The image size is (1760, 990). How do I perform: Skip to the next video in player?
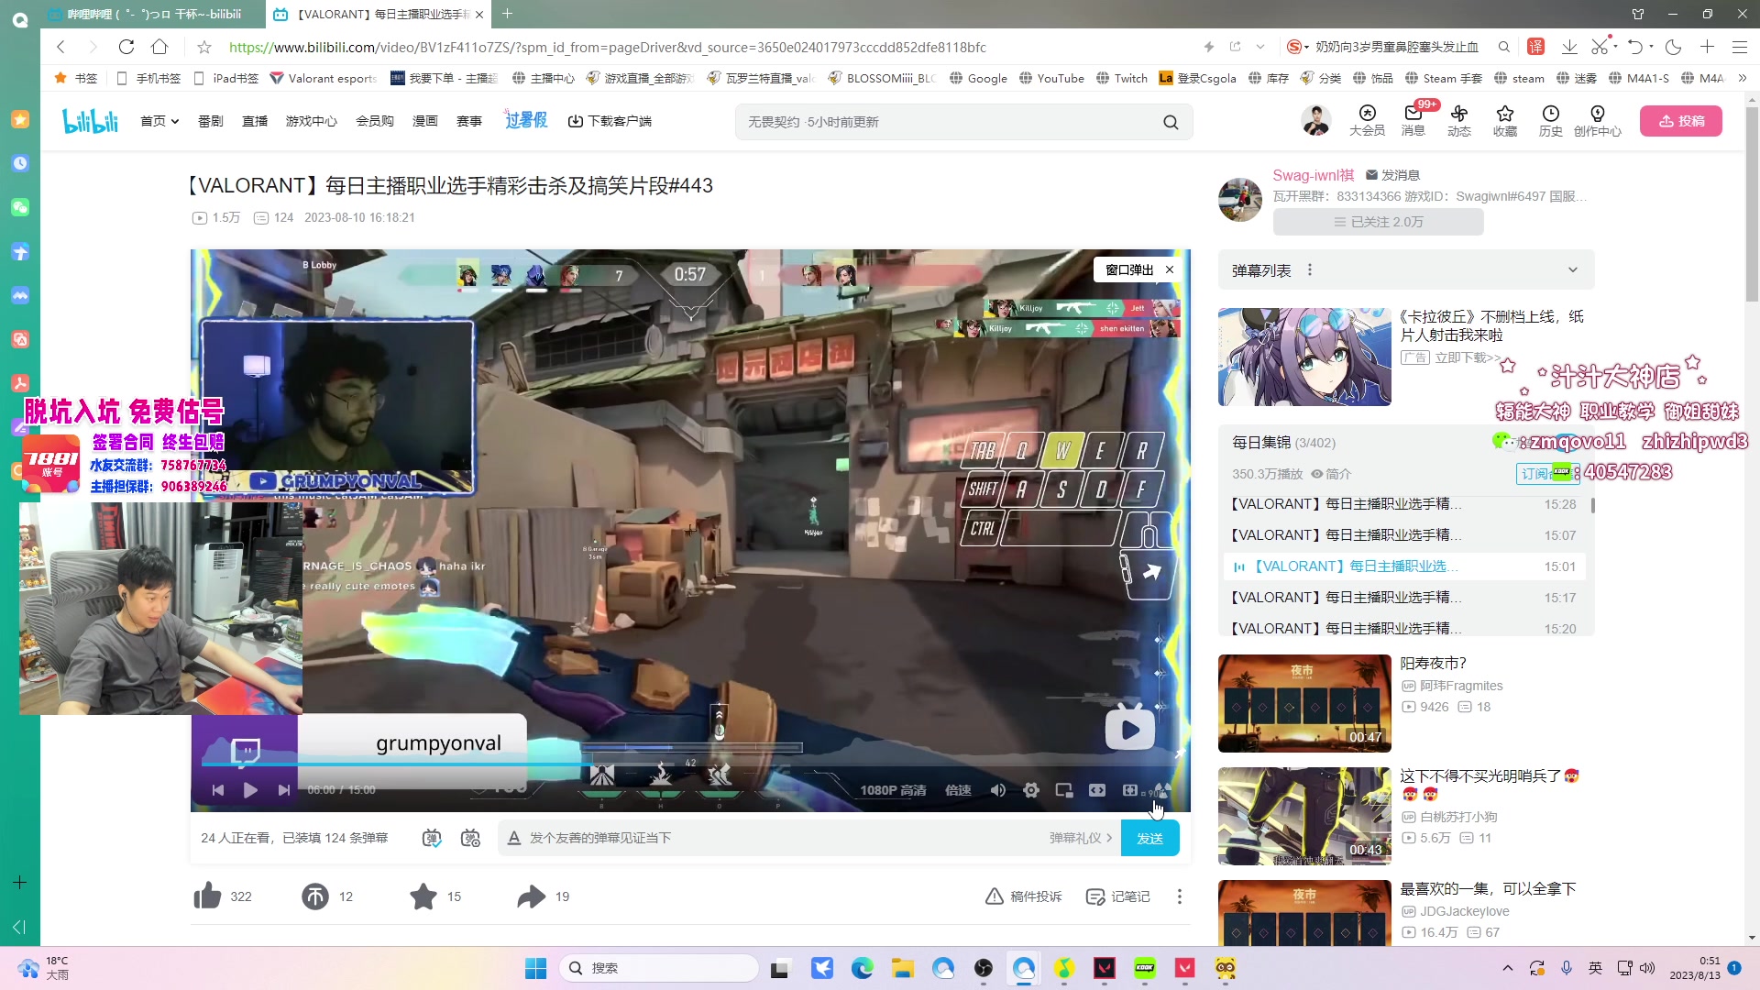[x=284, y=790]
